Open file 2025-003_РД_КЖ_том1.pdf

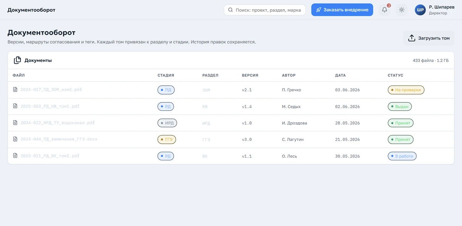pos(50,106)
